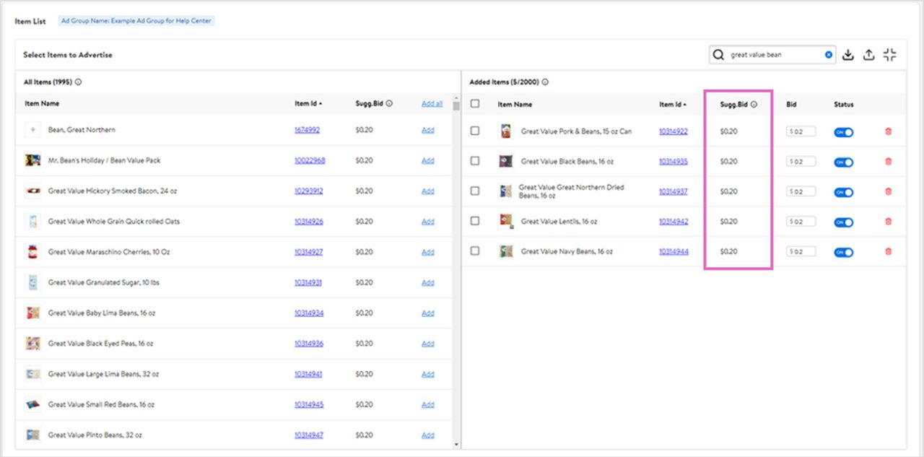Toggle status for Pork & Beans off
Screen dimensions: 924x457
844,132
